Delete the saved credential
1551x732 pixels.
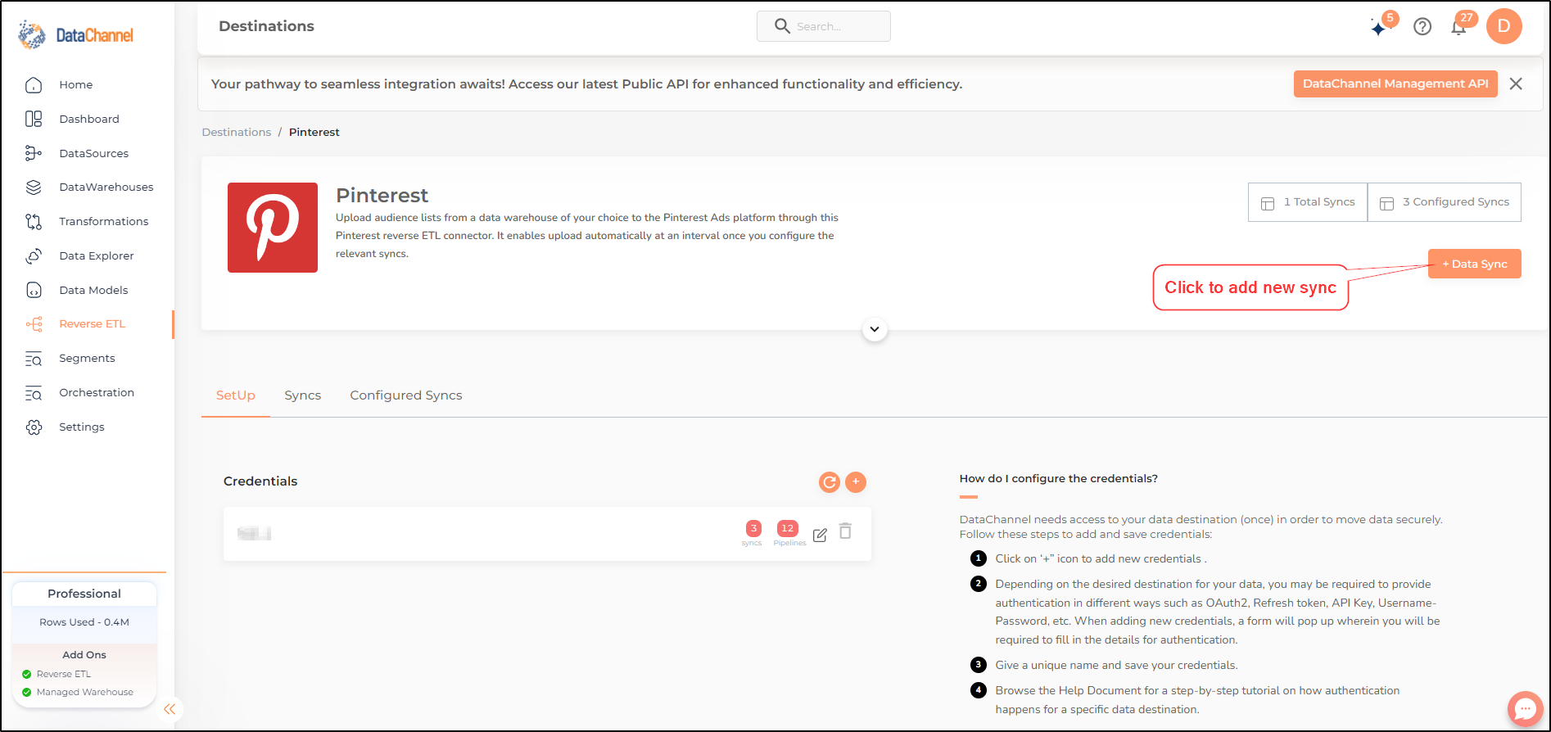(846, 531)
